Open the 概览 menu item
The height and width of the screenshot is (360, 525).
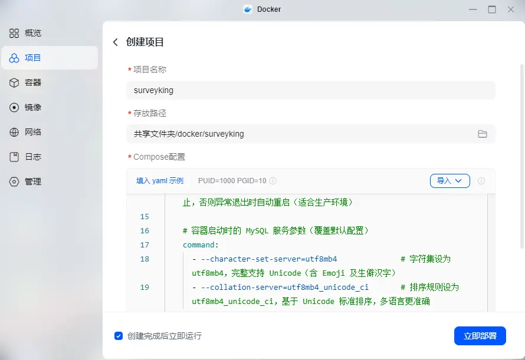click(x=49, y=33)
